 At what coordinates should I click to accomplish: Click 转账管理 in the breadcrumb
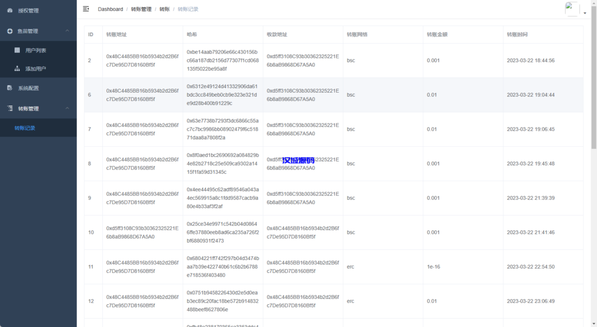point(141,9)
